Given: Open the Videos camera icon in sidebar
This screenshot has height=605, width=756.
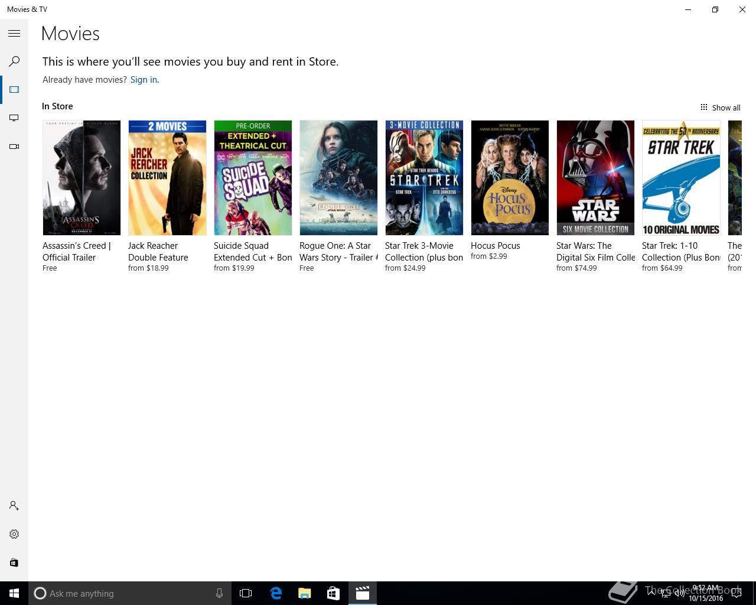Looking at the screenshot, I should 14,147.
